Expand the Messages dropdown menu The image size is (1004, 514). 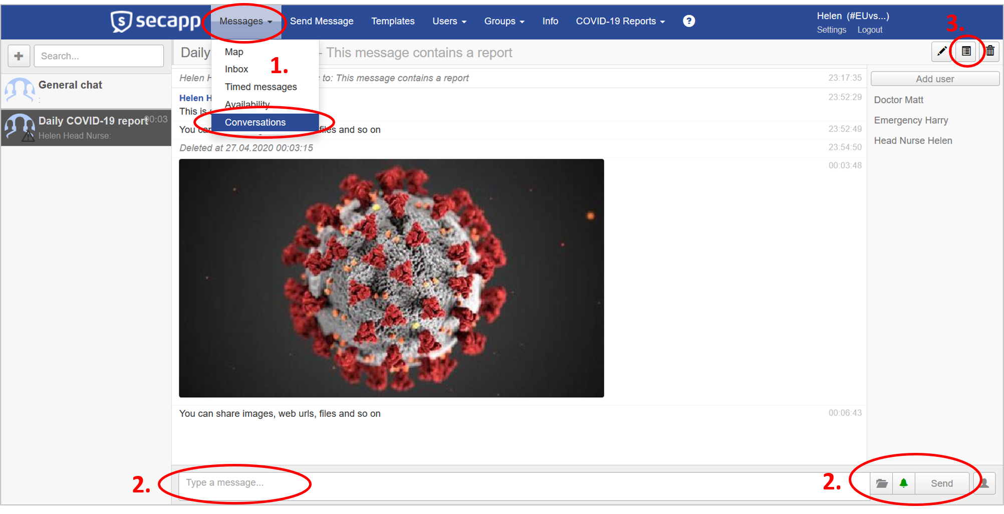pos(245,21)
